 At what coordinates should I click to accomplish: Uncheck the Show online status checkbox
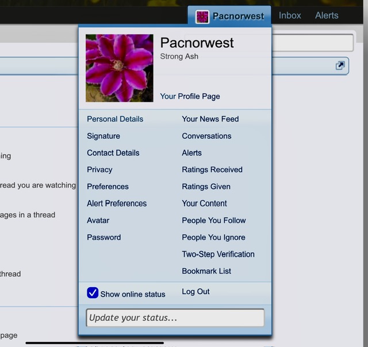click(93, 293)
